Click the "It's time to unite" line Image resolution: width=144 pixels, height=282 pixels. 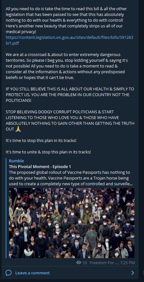(x=48, y=152)
